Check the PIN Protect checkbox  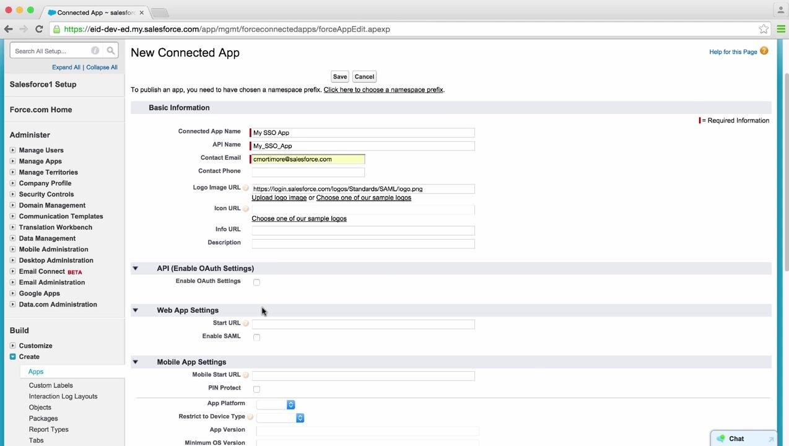tap(256, 390)
